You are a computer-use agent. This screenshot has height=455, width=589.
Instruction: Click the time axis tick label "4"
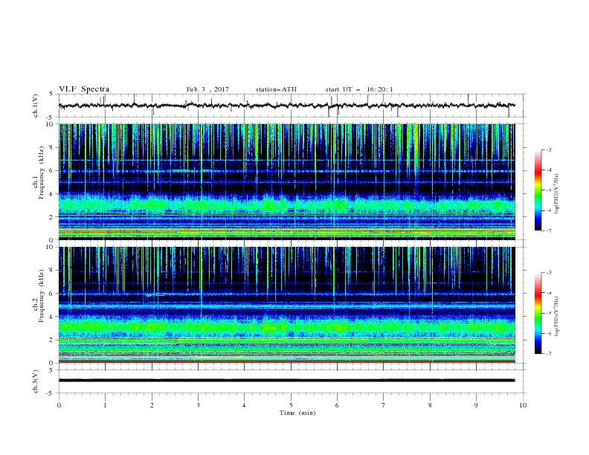pyautogui.click(x=244, y=405)
